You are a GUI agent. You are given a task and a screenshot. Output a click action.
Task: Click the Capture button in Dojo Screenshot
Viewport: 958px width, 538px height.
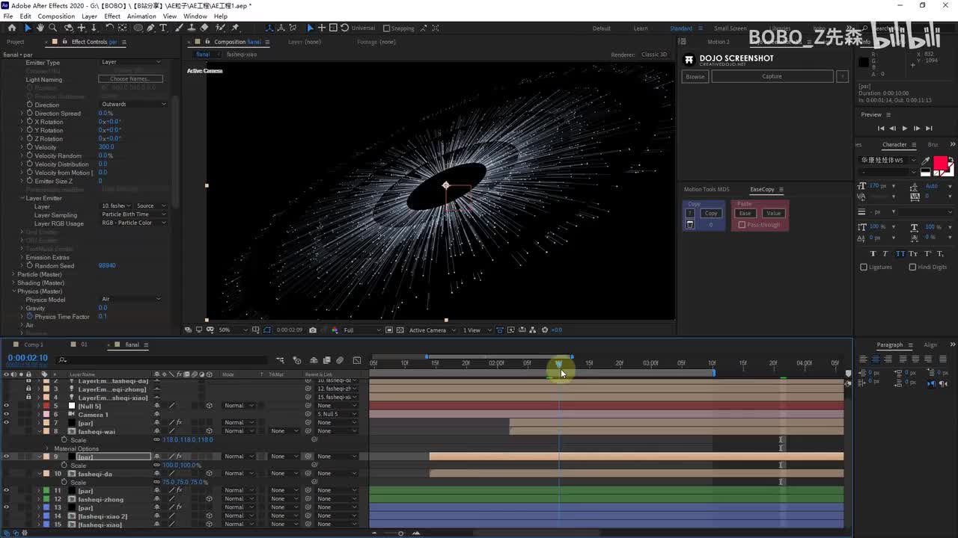point(772,76)
